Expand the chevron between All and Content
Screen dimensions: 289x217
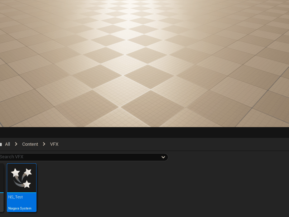[16, 144]
